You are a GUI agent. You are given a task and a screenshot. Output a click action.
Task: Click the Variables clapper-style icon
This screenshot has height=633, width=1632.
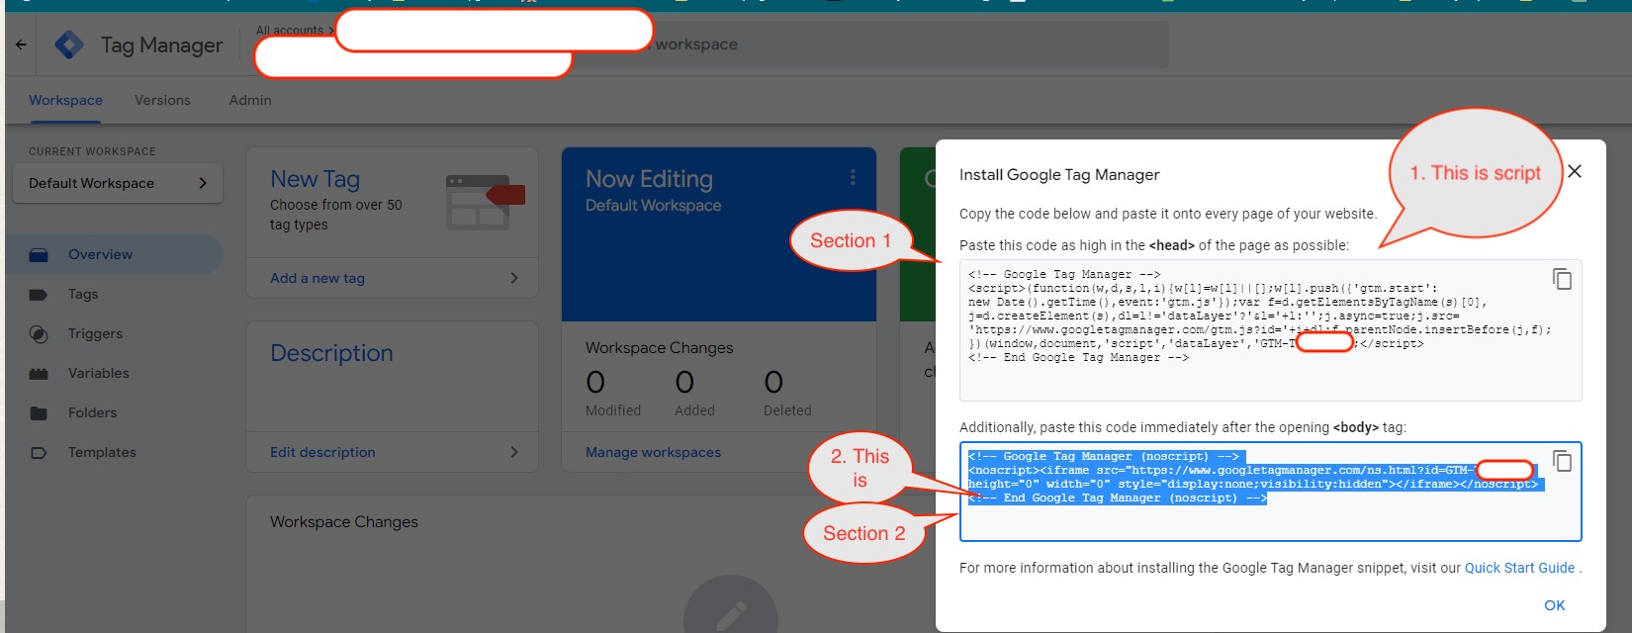39,374
